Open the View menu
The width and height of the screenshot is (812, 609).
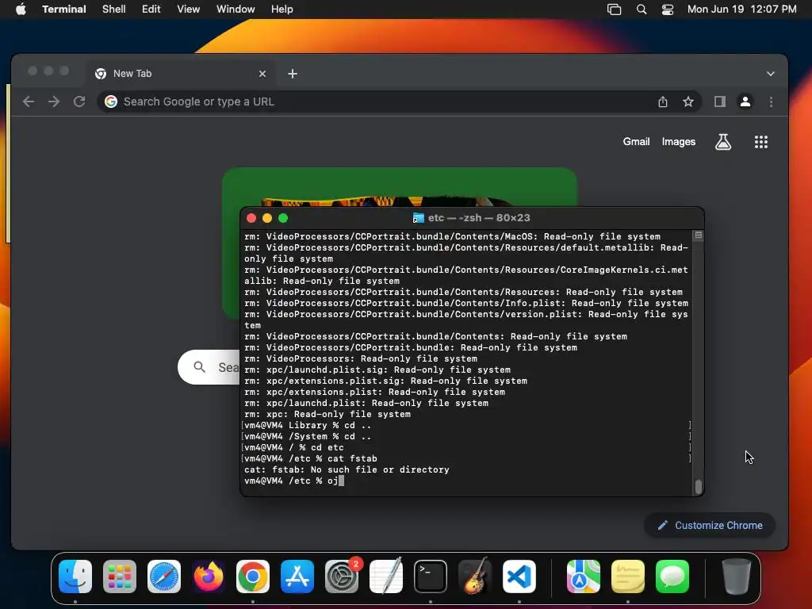[189, 10]
